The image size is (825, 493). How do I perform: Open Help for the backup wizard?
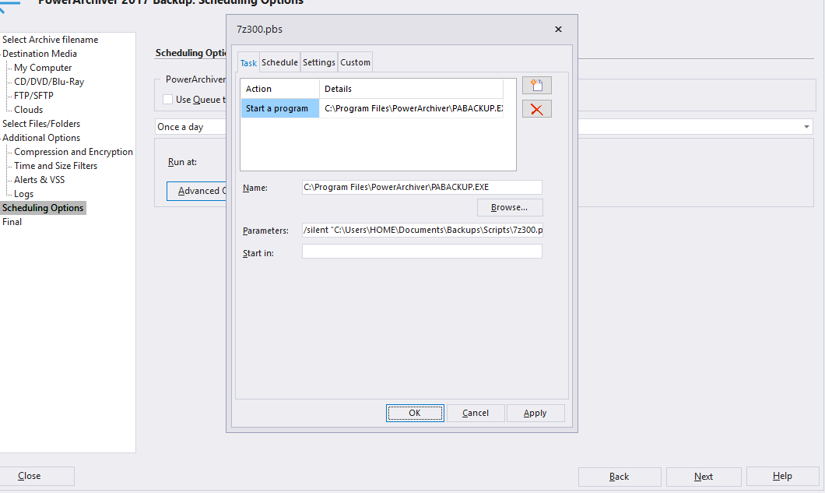[x=782, y=476]
